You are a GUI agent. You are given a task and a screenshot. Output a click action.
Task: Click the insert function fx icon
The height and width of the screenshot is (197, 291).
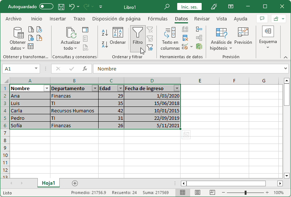coord(85,69)
